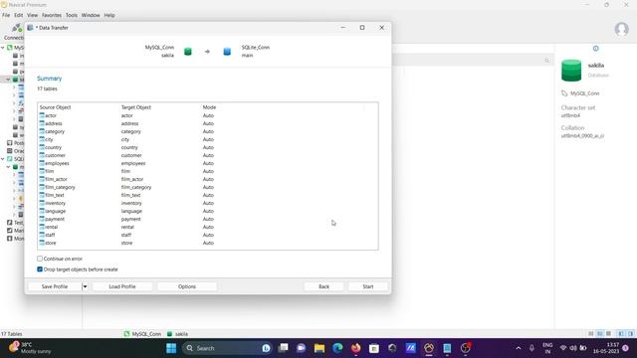The width and height of the screenshot is (637, 358).
Task: Open the Save Profile dropdown arrow
Action: (85, 286)
